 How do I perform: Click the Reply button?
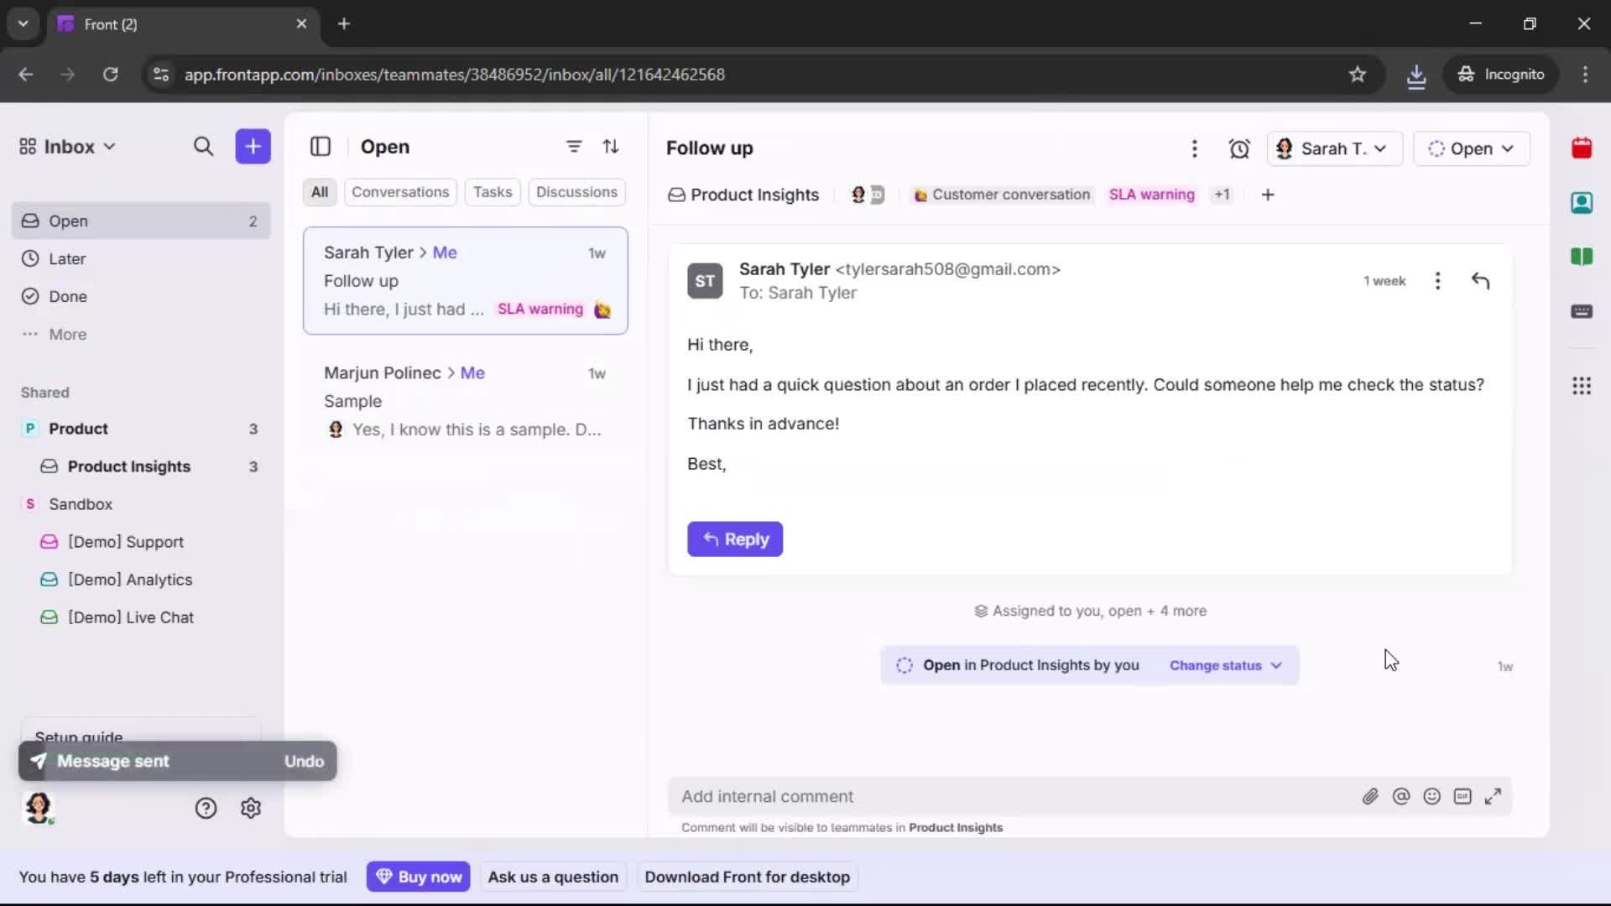coord(735,539)
